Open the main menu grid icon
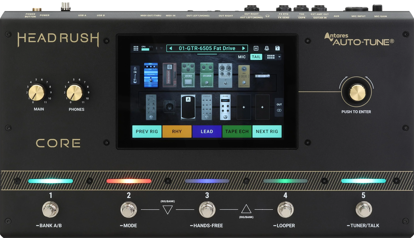 (x=136, y=48)
